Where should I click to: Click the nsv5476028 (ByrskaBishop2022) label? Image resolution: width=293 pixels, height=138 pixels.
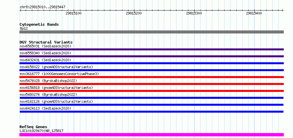point(48,81)
